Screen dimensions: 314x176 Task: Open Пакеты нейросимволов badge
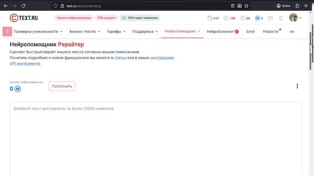(x=74, y=18)
